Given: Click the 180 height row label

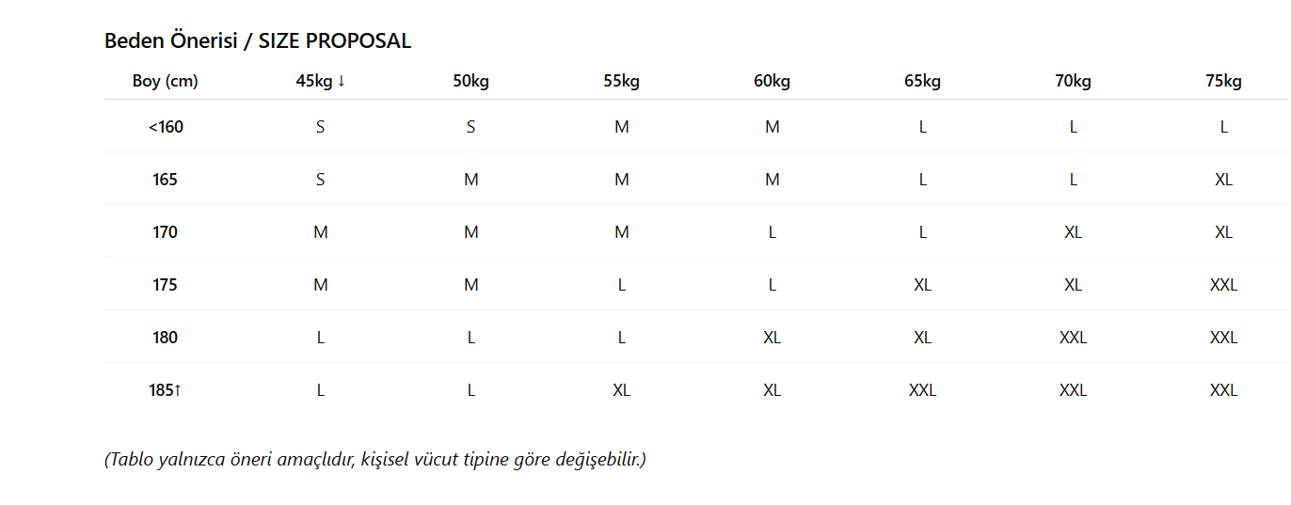Looking at the screenshot, I should (166, 338).
